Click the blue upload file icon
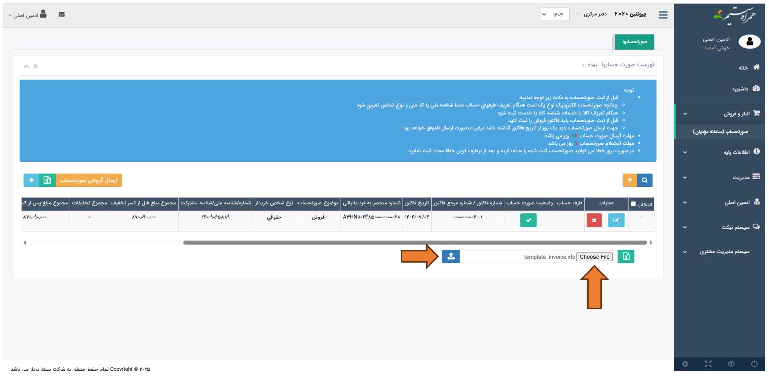769x376 pixels. click(451, 257)
